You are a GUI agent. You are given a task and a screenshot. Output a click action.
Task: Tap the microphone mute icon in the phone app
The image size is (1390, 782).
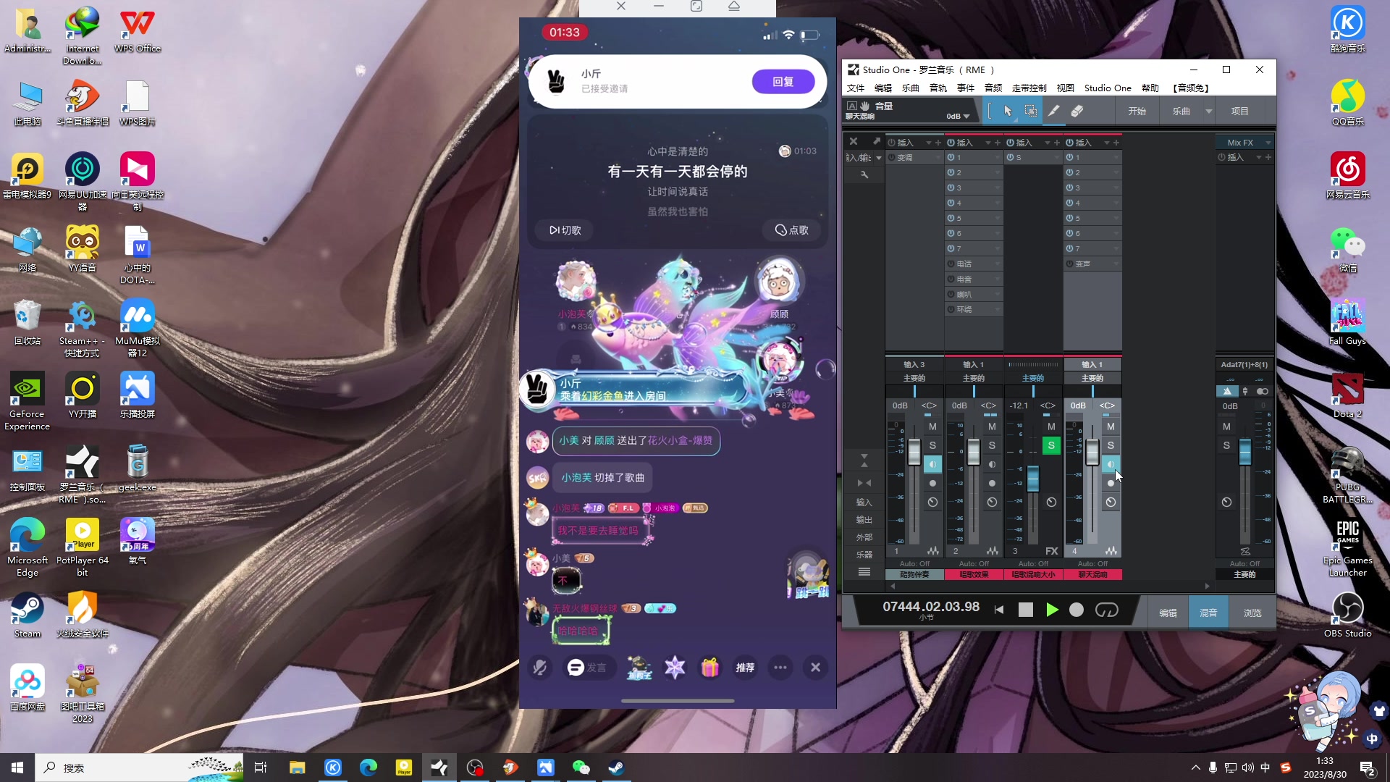click(x=539, y=668)
